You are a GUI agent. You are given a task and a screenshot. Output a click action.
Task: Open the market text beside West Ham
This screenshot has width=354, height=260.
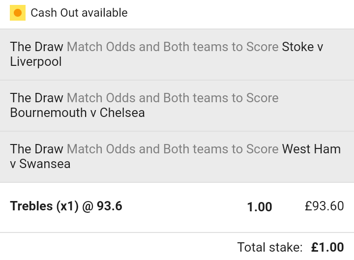point(173,149)
